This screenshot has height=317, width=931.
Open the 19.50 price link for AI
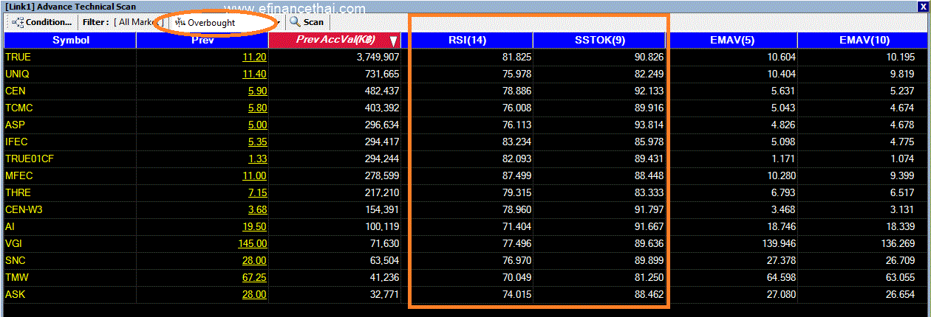click(254, 226)
